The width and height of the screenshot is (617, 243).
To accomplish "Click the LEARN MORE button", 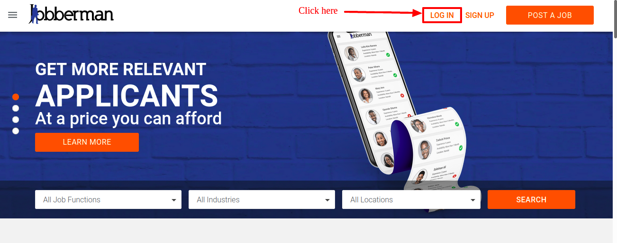I will click(87, 142).
